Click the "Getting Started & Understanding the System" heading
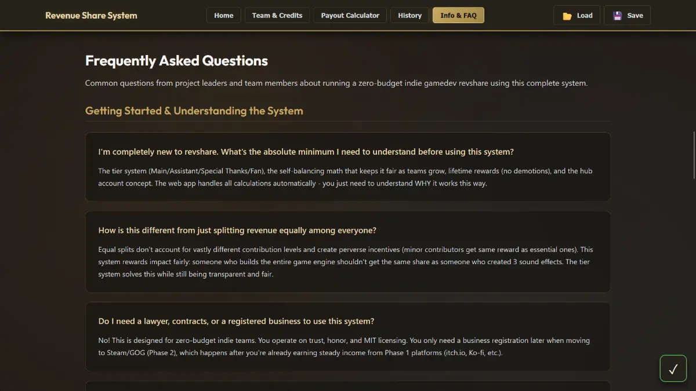 pyautogui.click(x=194, y=111)
